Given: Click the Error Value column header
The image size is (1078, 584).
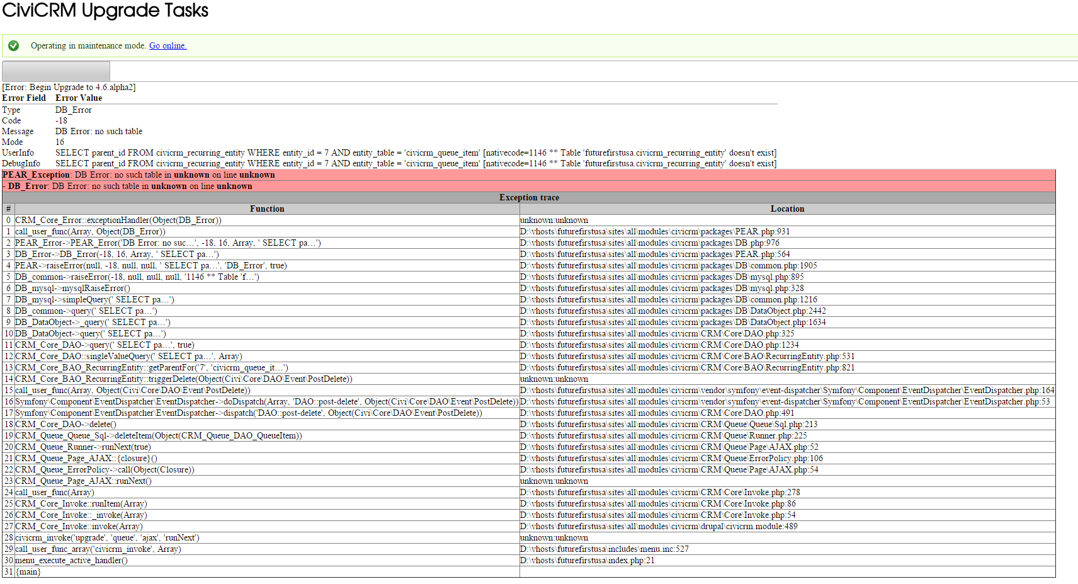Looking at the screenshot, I should pos(79,98).
